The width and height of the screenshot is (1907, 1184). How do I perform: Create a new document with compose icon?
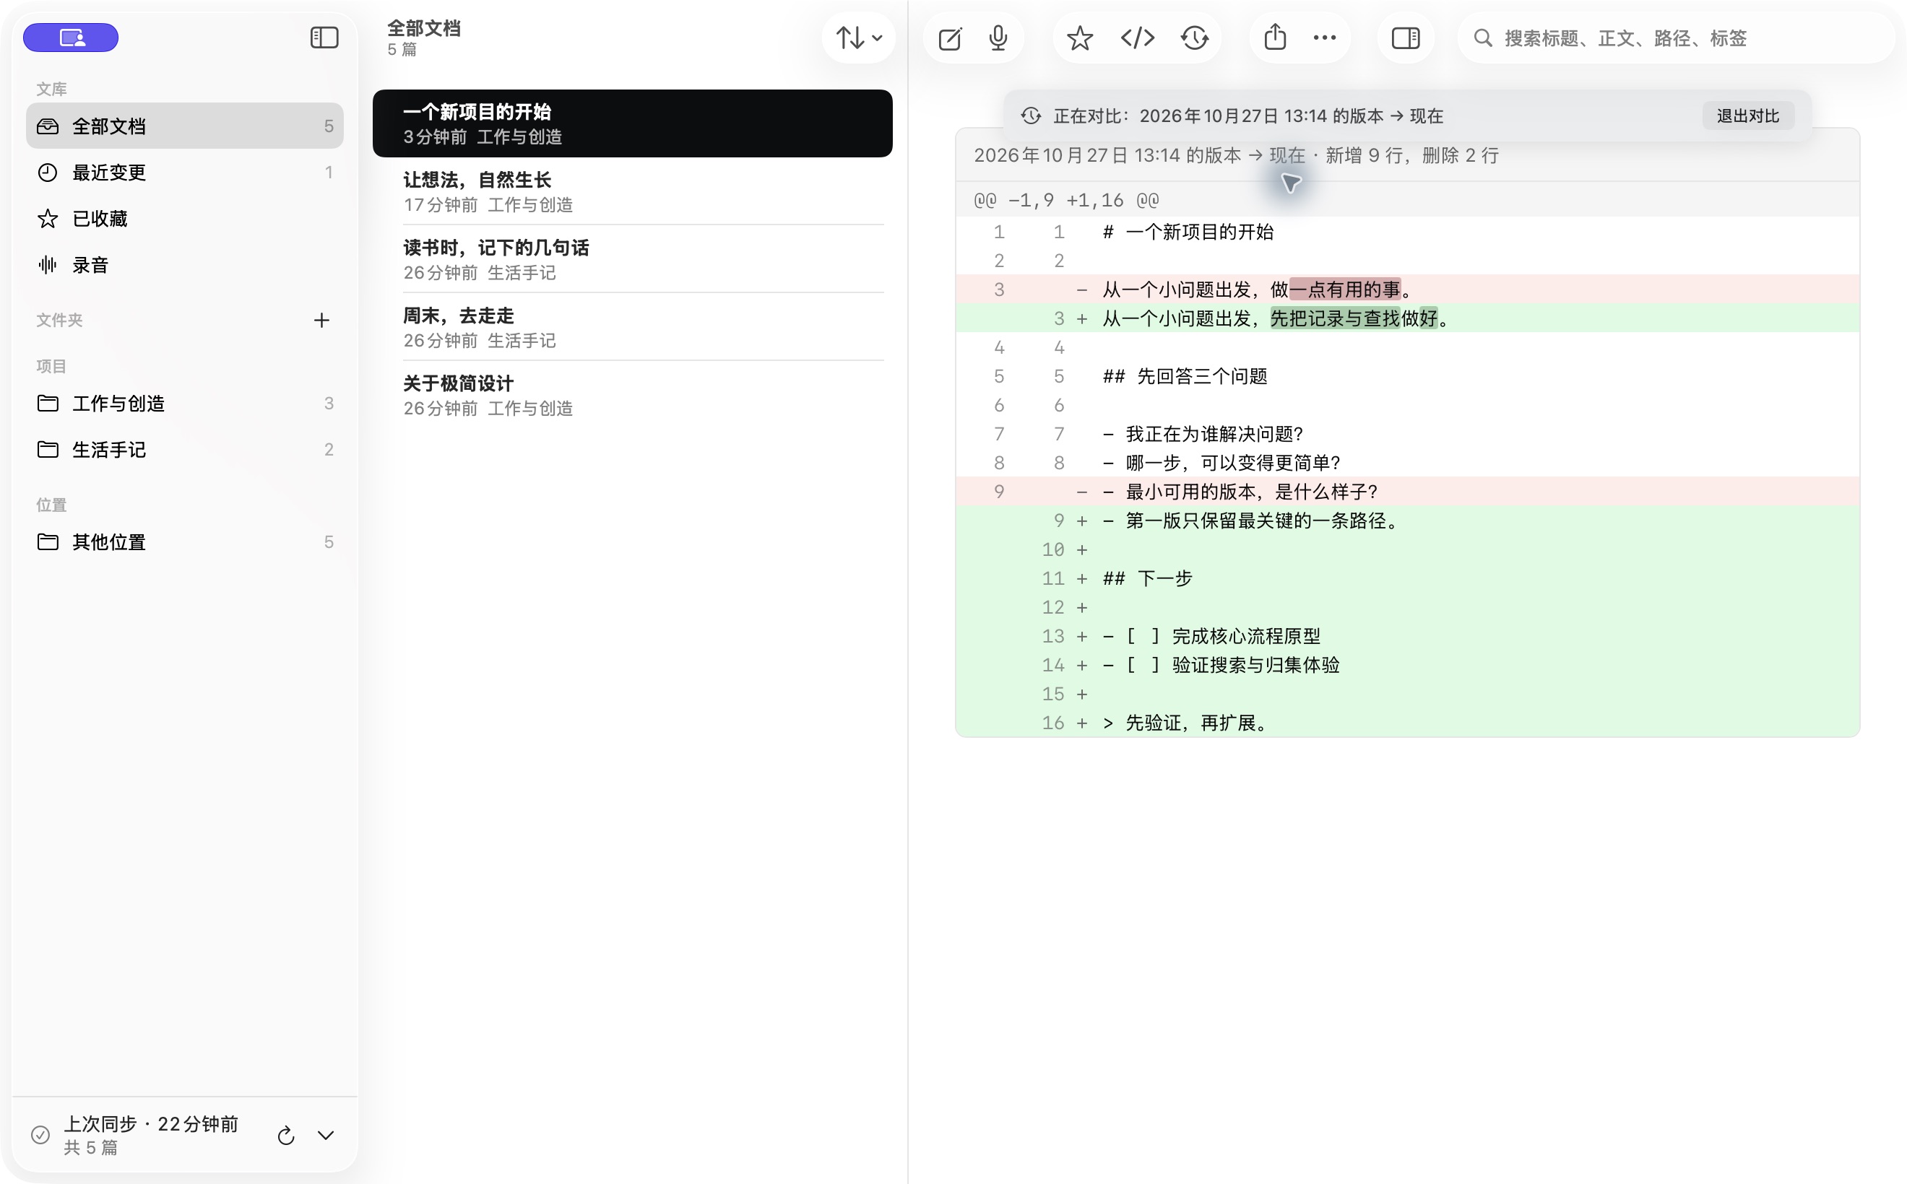[950, 38]
